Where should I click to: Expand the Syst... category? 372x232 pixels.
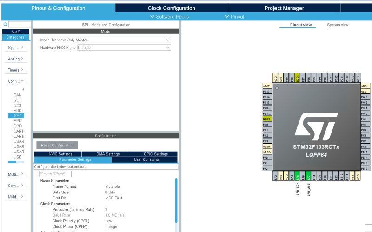tap(16, 47)
